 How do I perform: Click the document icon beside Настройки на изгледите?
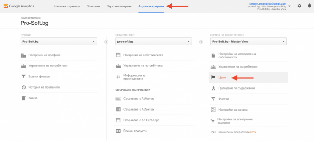[213, 56]
